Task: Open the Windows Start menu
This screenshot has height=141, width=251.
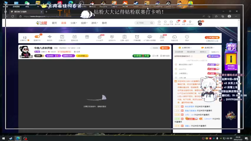Action: pyautogui.click(x=3, y=138)
